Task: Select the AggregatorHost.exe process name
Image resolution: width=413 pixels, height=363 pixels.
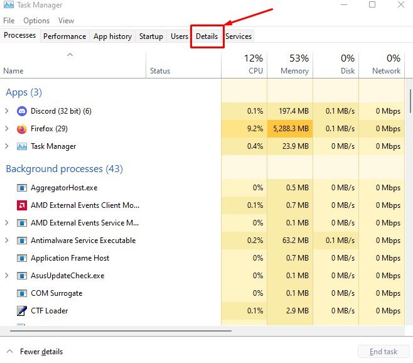Action: [64, 188]
